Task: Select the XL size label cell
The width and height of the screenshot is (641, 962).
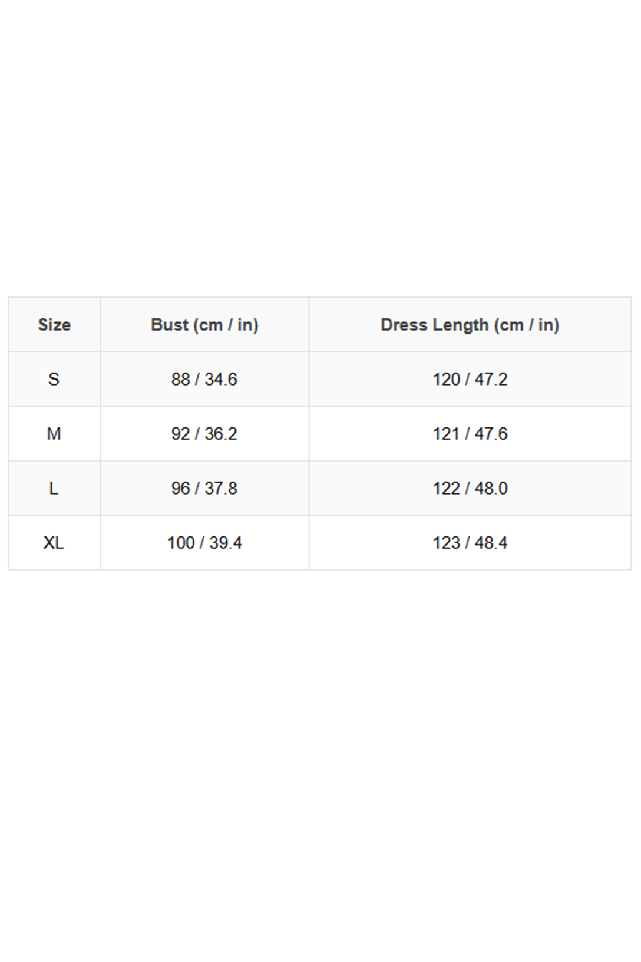Action: [54, 543]
